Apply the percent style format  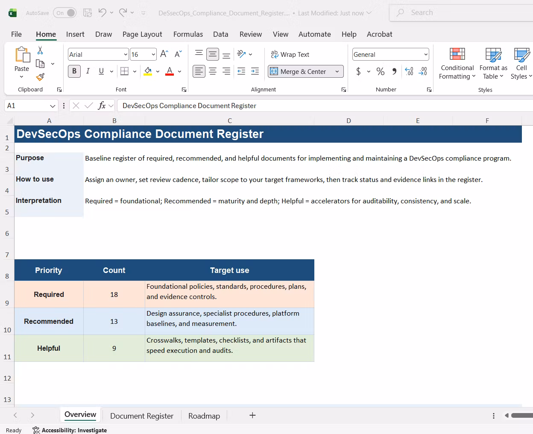coord(380,71)
